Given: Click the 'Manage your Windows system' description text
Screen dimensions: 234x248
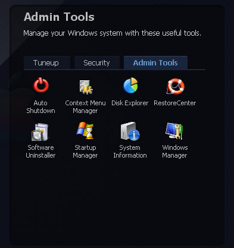Looking at the screenshot, I should pyautogui.click(x=113, y=33).
